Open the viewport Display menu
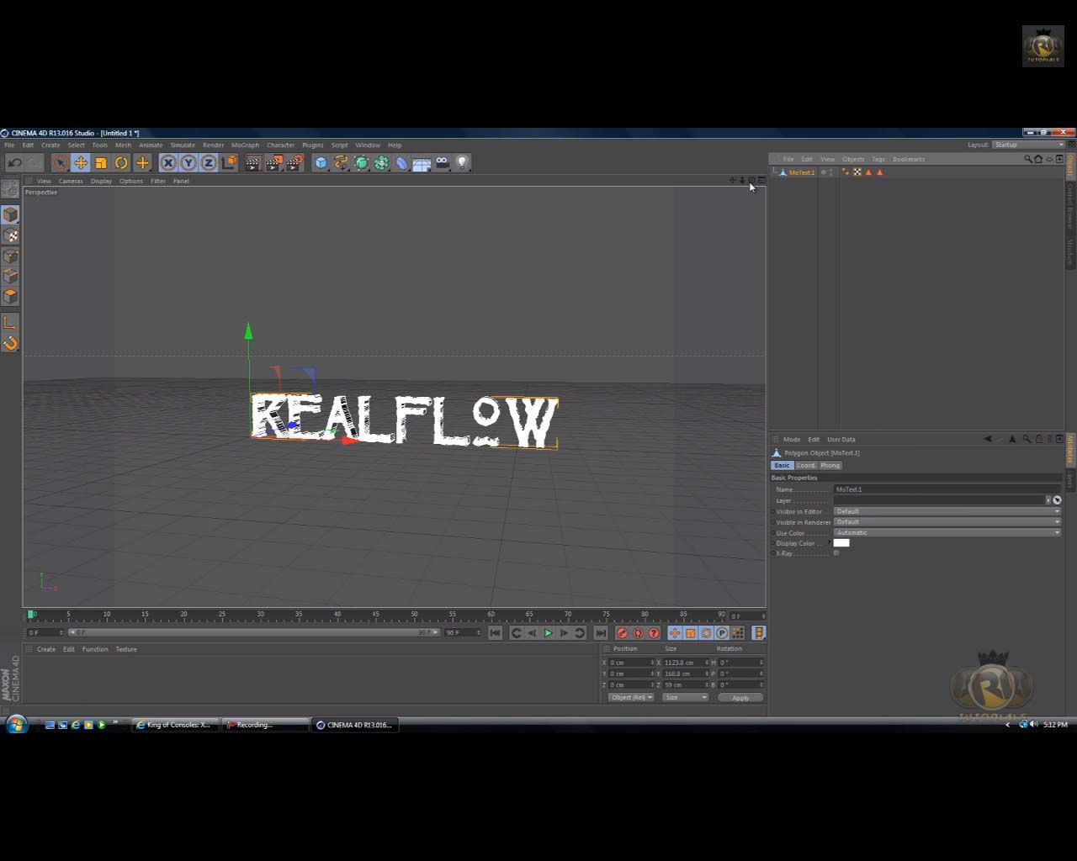This screenshot has width=1077, height=861. [101, 181]
